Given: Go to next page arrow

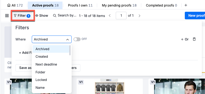Looking at the screenshot, I should 139,16.
